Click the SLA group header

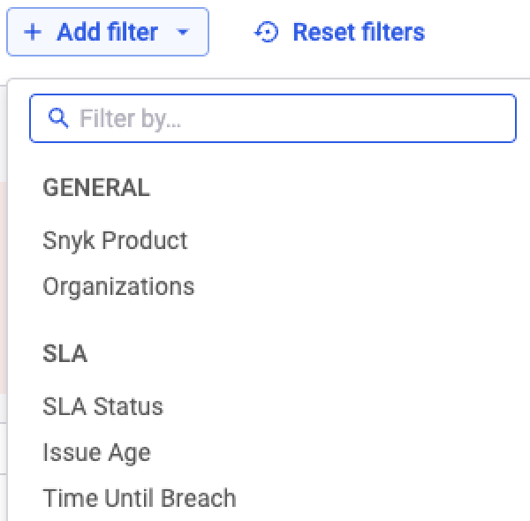pos(64,353)
